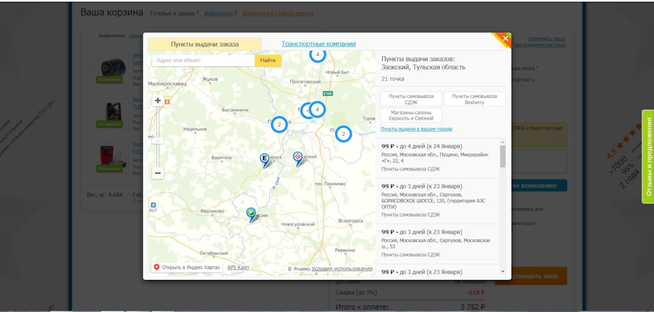Open cluster of 2 points near Пущино
Image resolution: width=654 pixels, height=312 pixels.
tap(343, 134)
